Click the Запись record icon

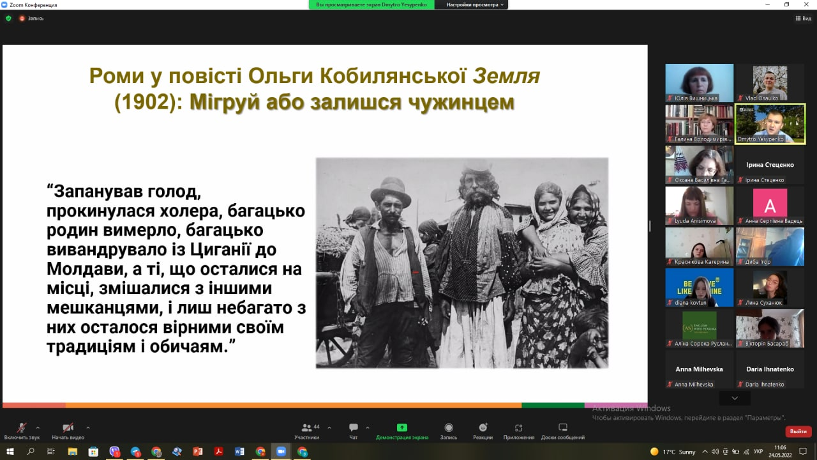click(449, 427)
